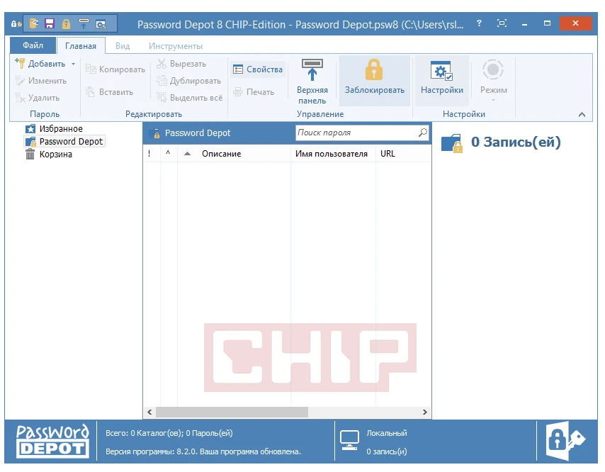Click the save icon in quick access toolbar

click(x=50, y=24)
